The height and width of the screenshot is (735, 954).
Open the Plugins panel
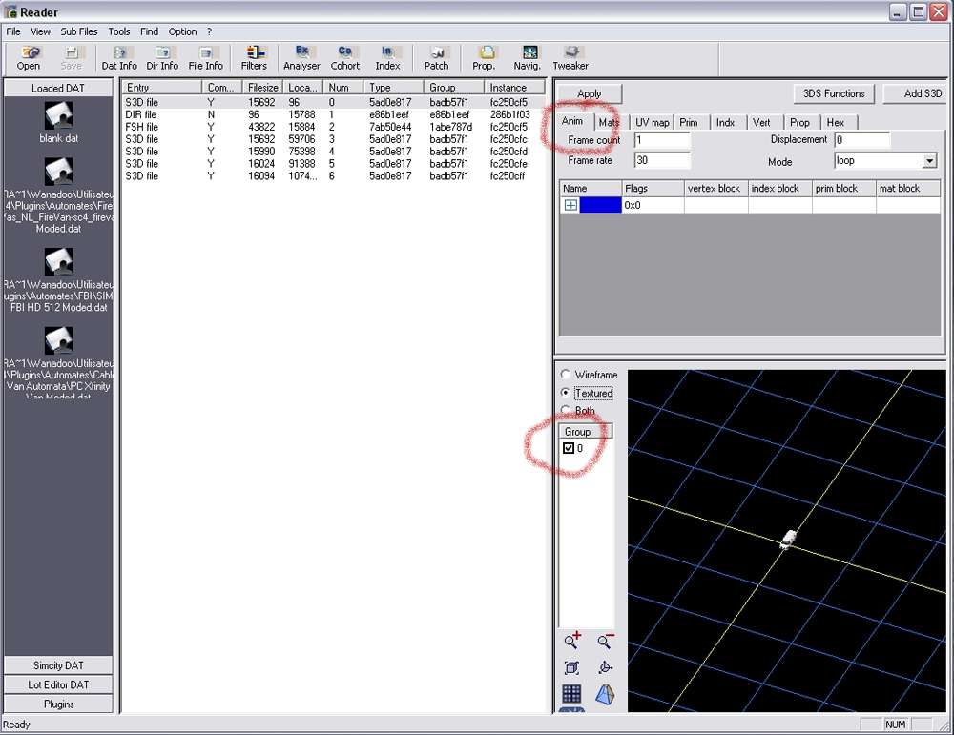(58, 704)
